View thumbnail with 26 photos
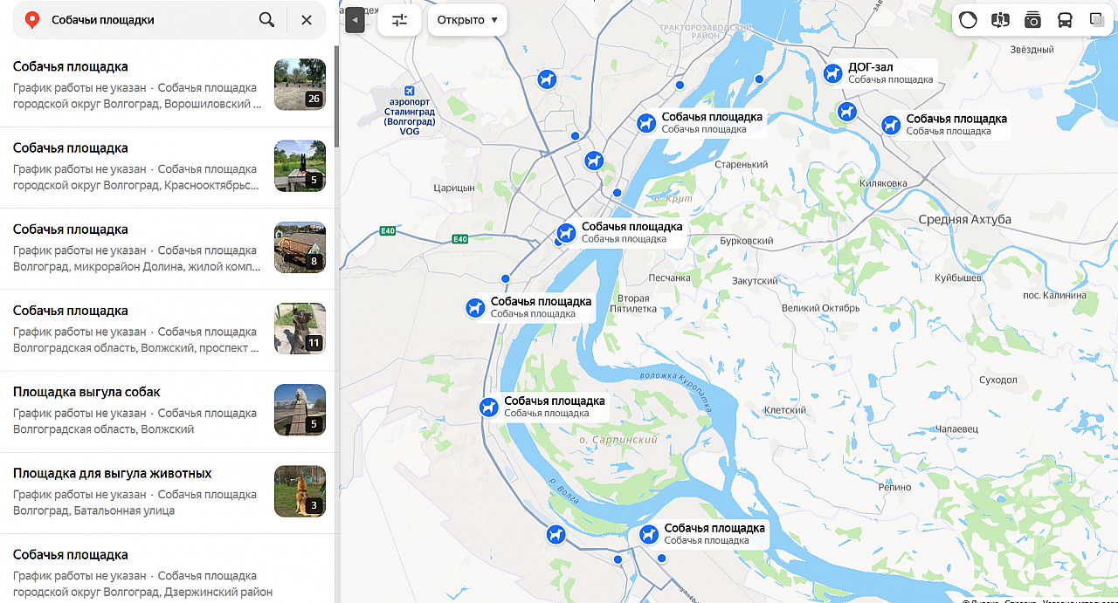The width and height of the screenshot is (1118, 603). (x=300, y=85)
